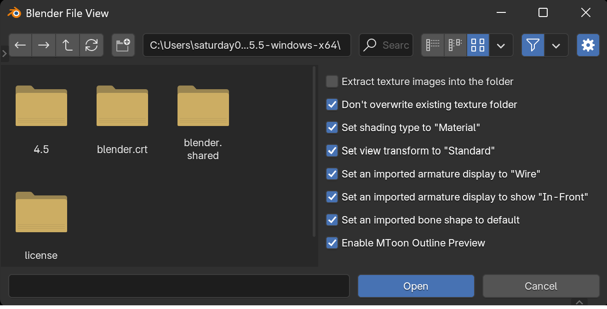
Task: Enable Extract texture images into the folder
Action: pos(332,82)
